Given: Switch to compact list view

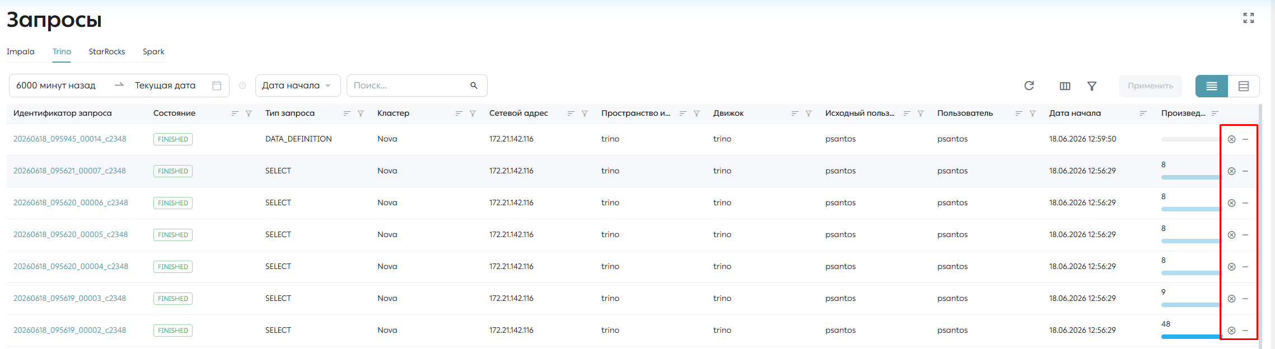Looking at the screenshot, I should (1212, 86).
